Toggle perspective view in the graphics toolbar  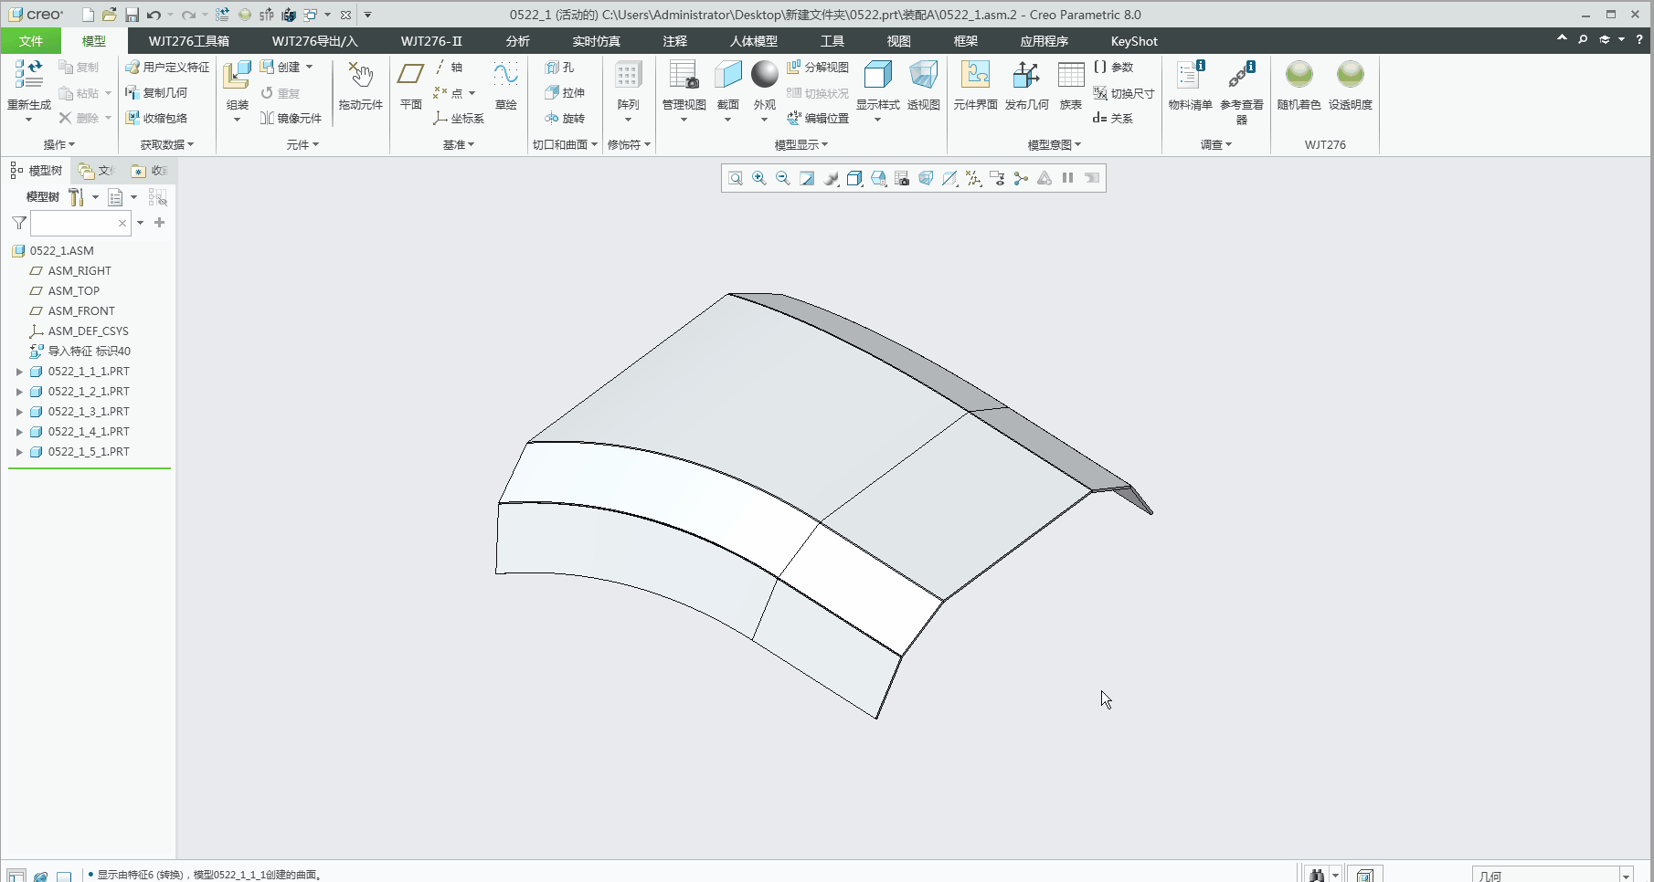pyautogui.click(x=925, y=178)
